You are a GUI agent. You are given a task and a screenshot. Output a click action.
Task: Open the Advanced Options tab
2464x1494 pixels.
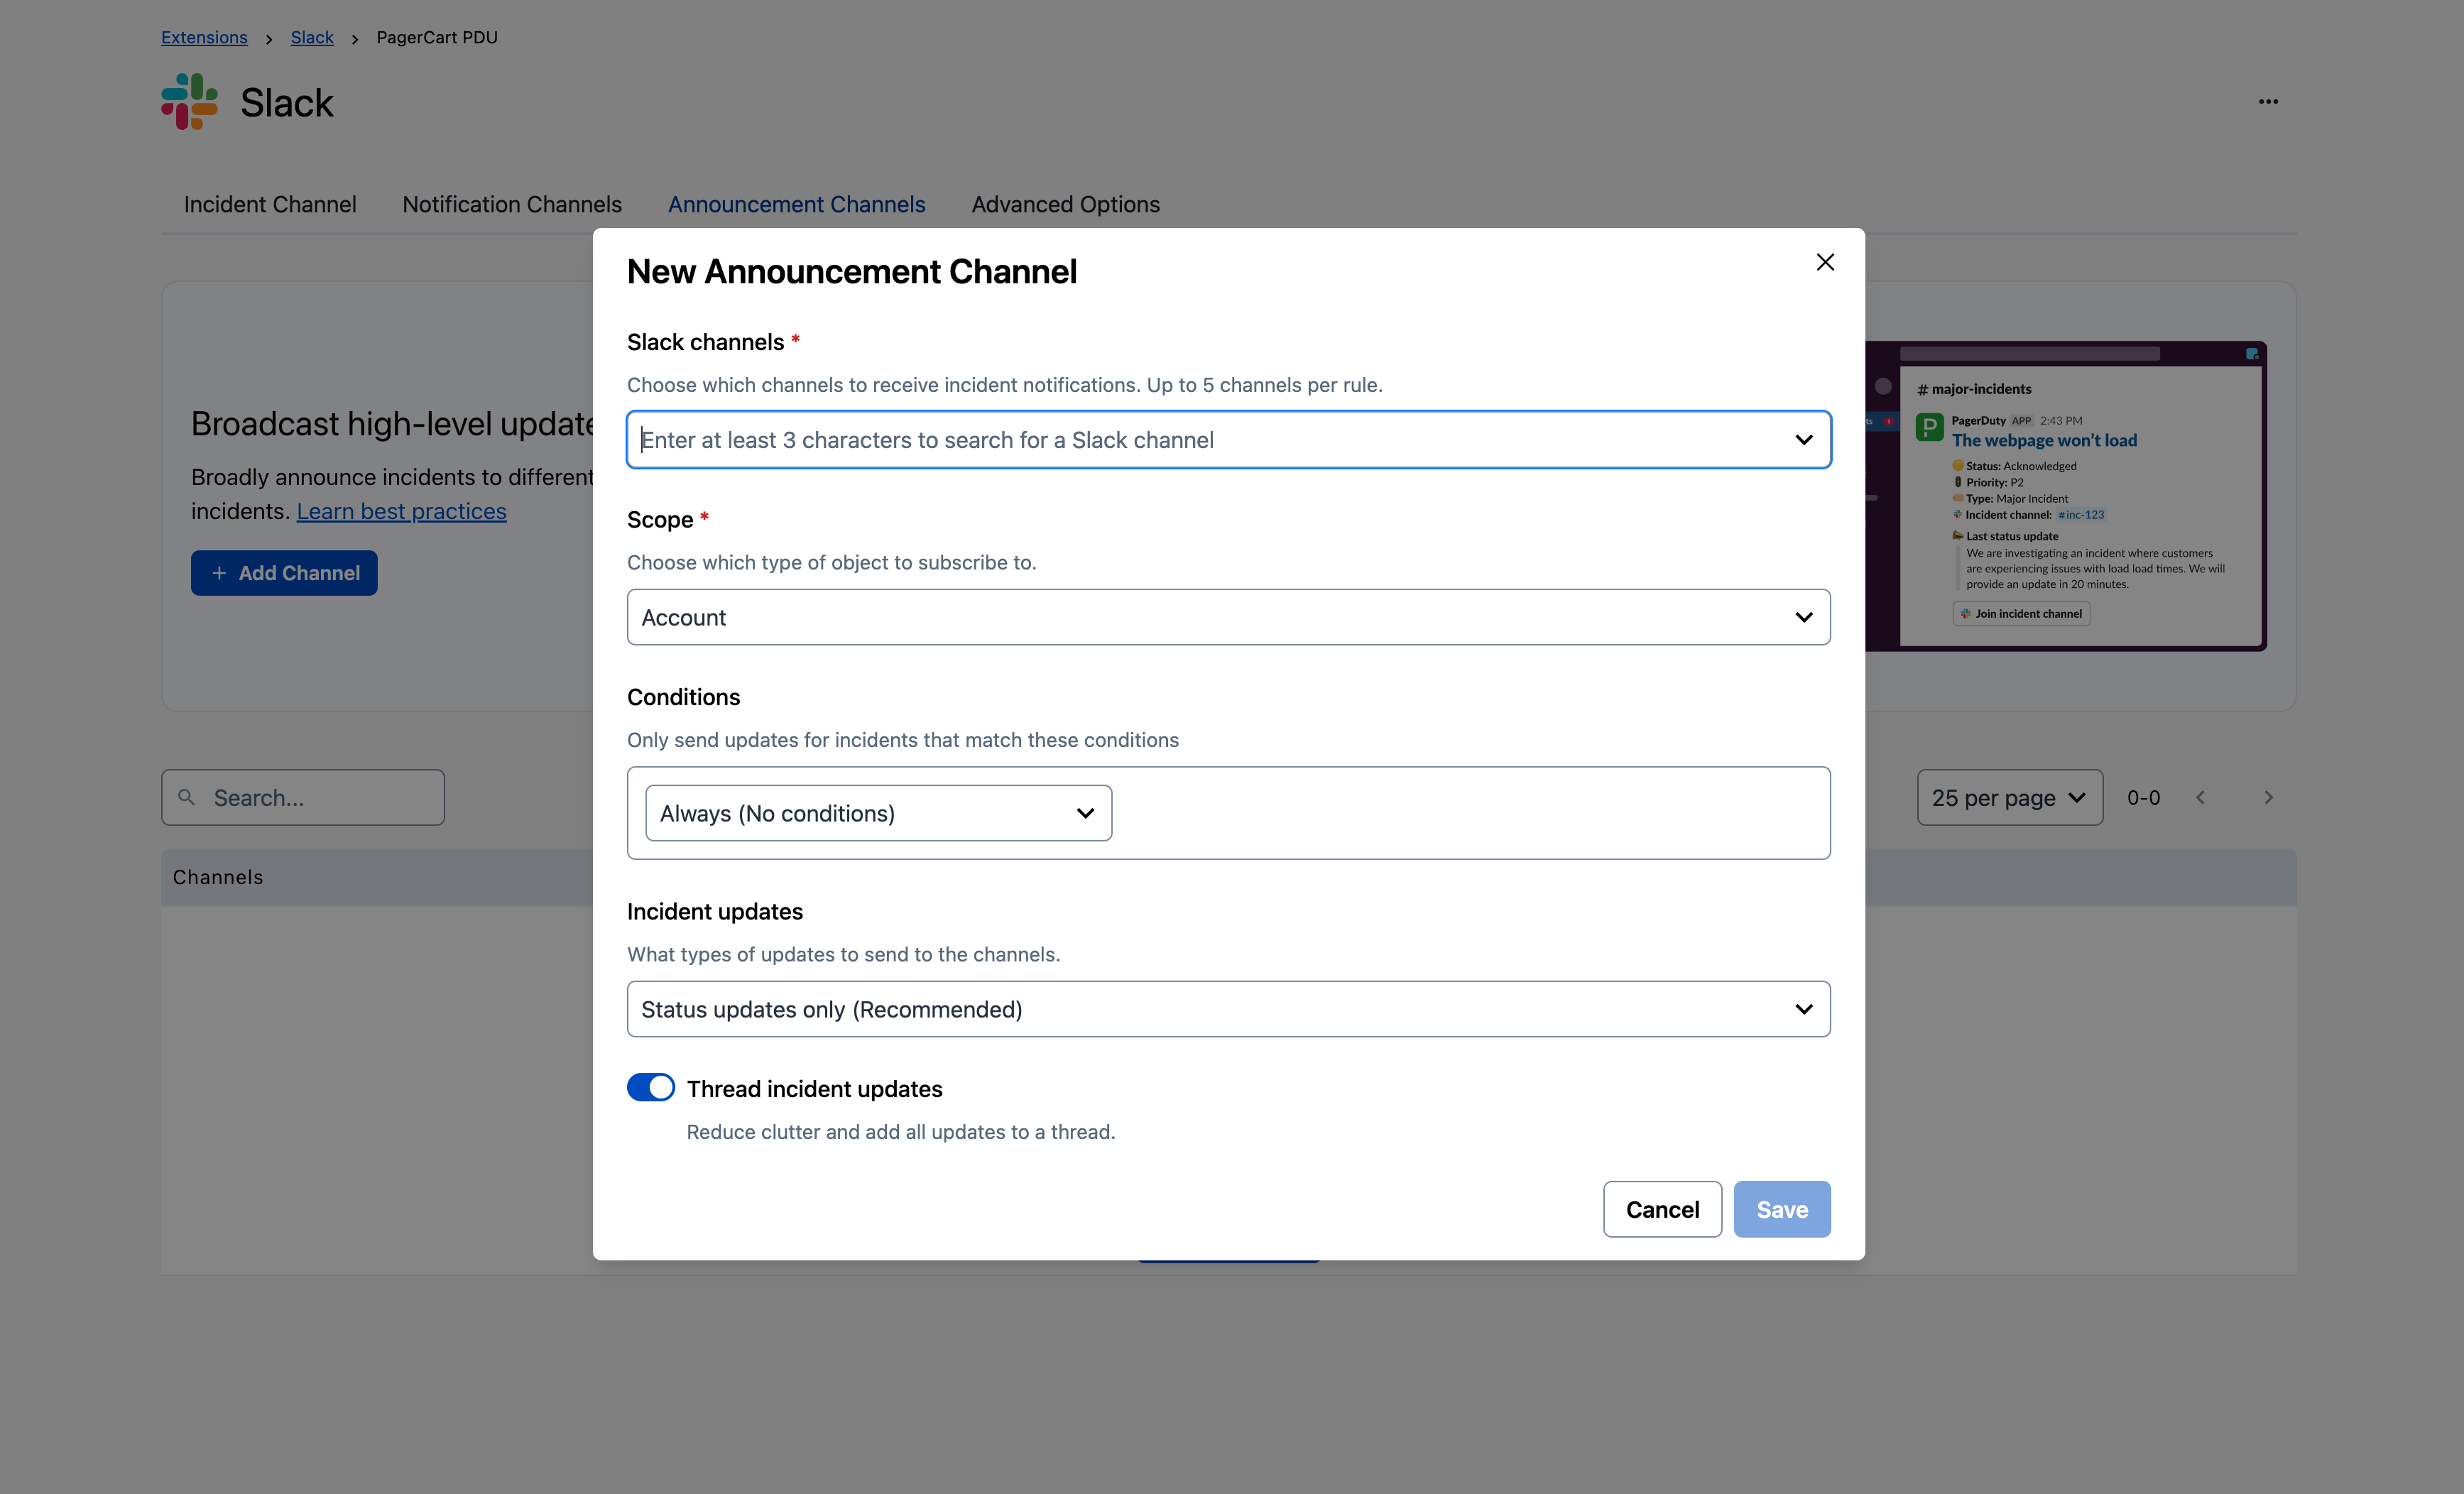pyautogui.click(x=1066, y=204)
